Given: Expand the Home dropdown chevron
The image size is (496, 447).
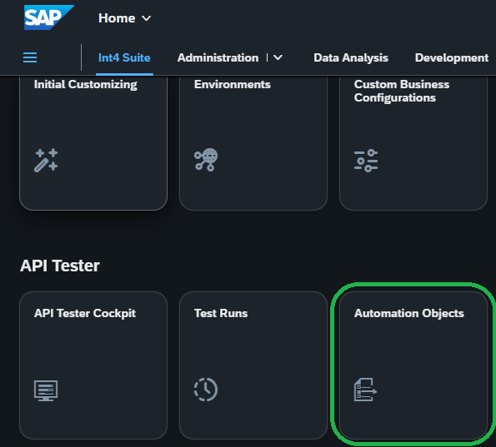Looking at the screenshot, I should point(146,18).
